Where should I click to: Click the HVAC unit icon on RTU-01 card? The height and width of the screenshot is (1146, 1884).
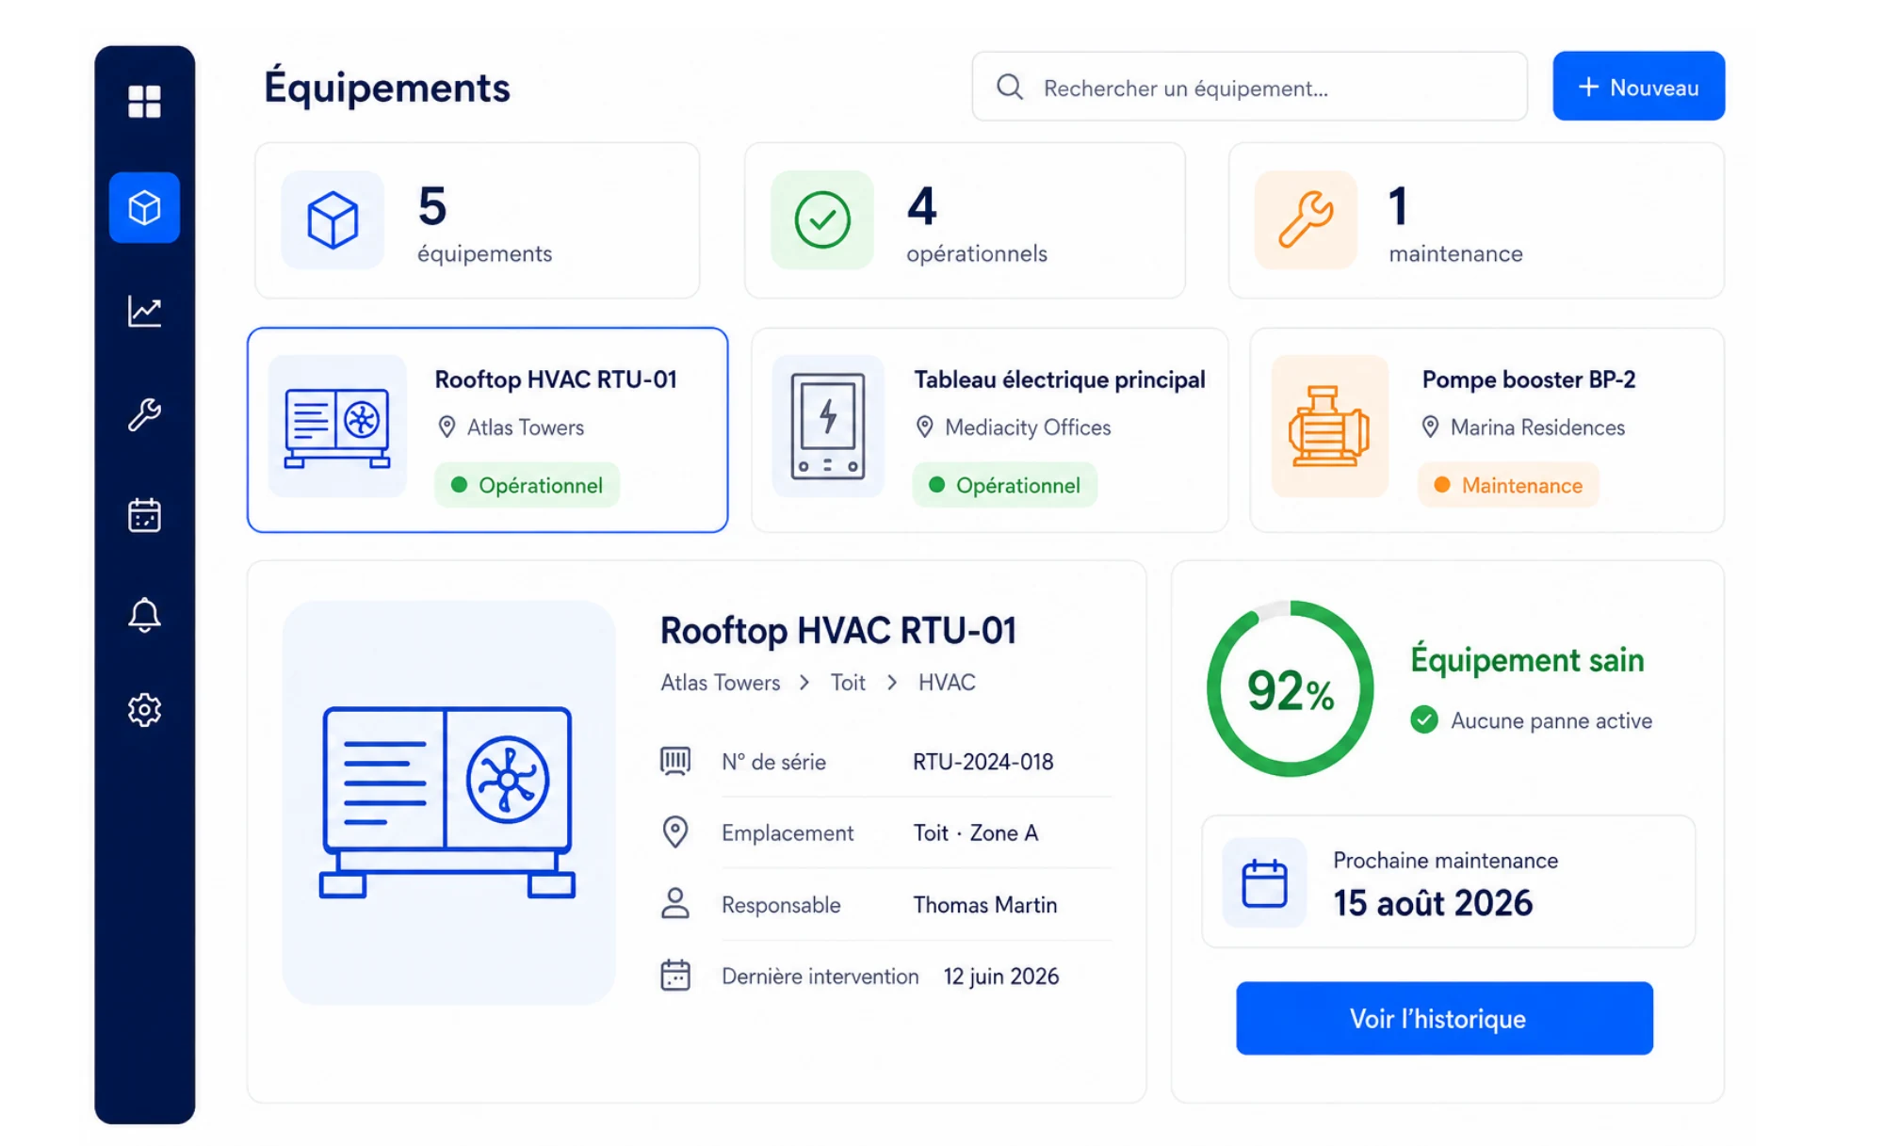(x=337, y=427)
